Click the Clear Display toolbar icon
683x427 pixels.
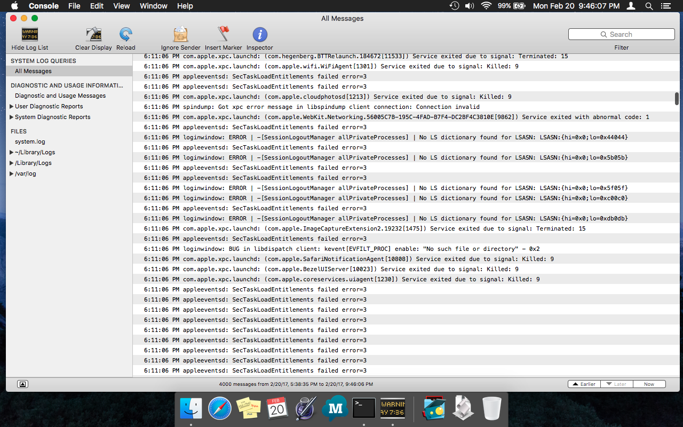93,35
